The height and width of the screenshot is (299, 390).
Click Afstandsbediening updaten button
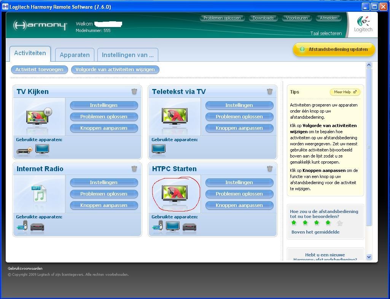pyautogui.click(x=334, y=49)
